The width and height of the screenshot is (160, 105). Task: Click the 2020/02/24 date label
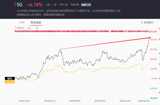(x=144, y=101)
